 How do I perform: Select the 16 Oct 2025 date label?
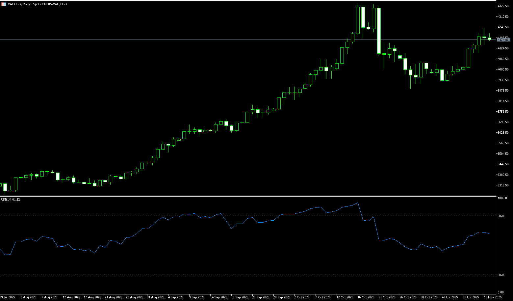click(366, 297)
